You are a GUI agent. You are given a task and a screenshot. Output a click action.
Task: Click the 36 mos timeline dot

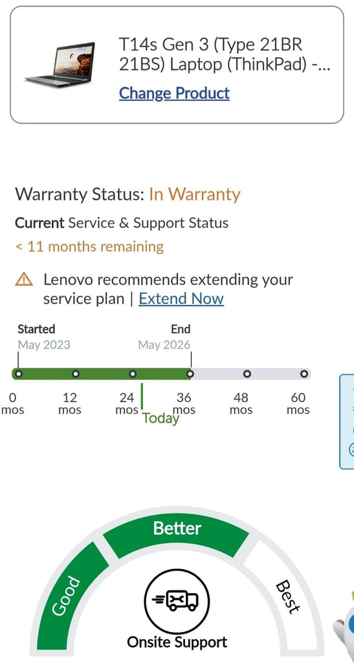click(190, 374)
